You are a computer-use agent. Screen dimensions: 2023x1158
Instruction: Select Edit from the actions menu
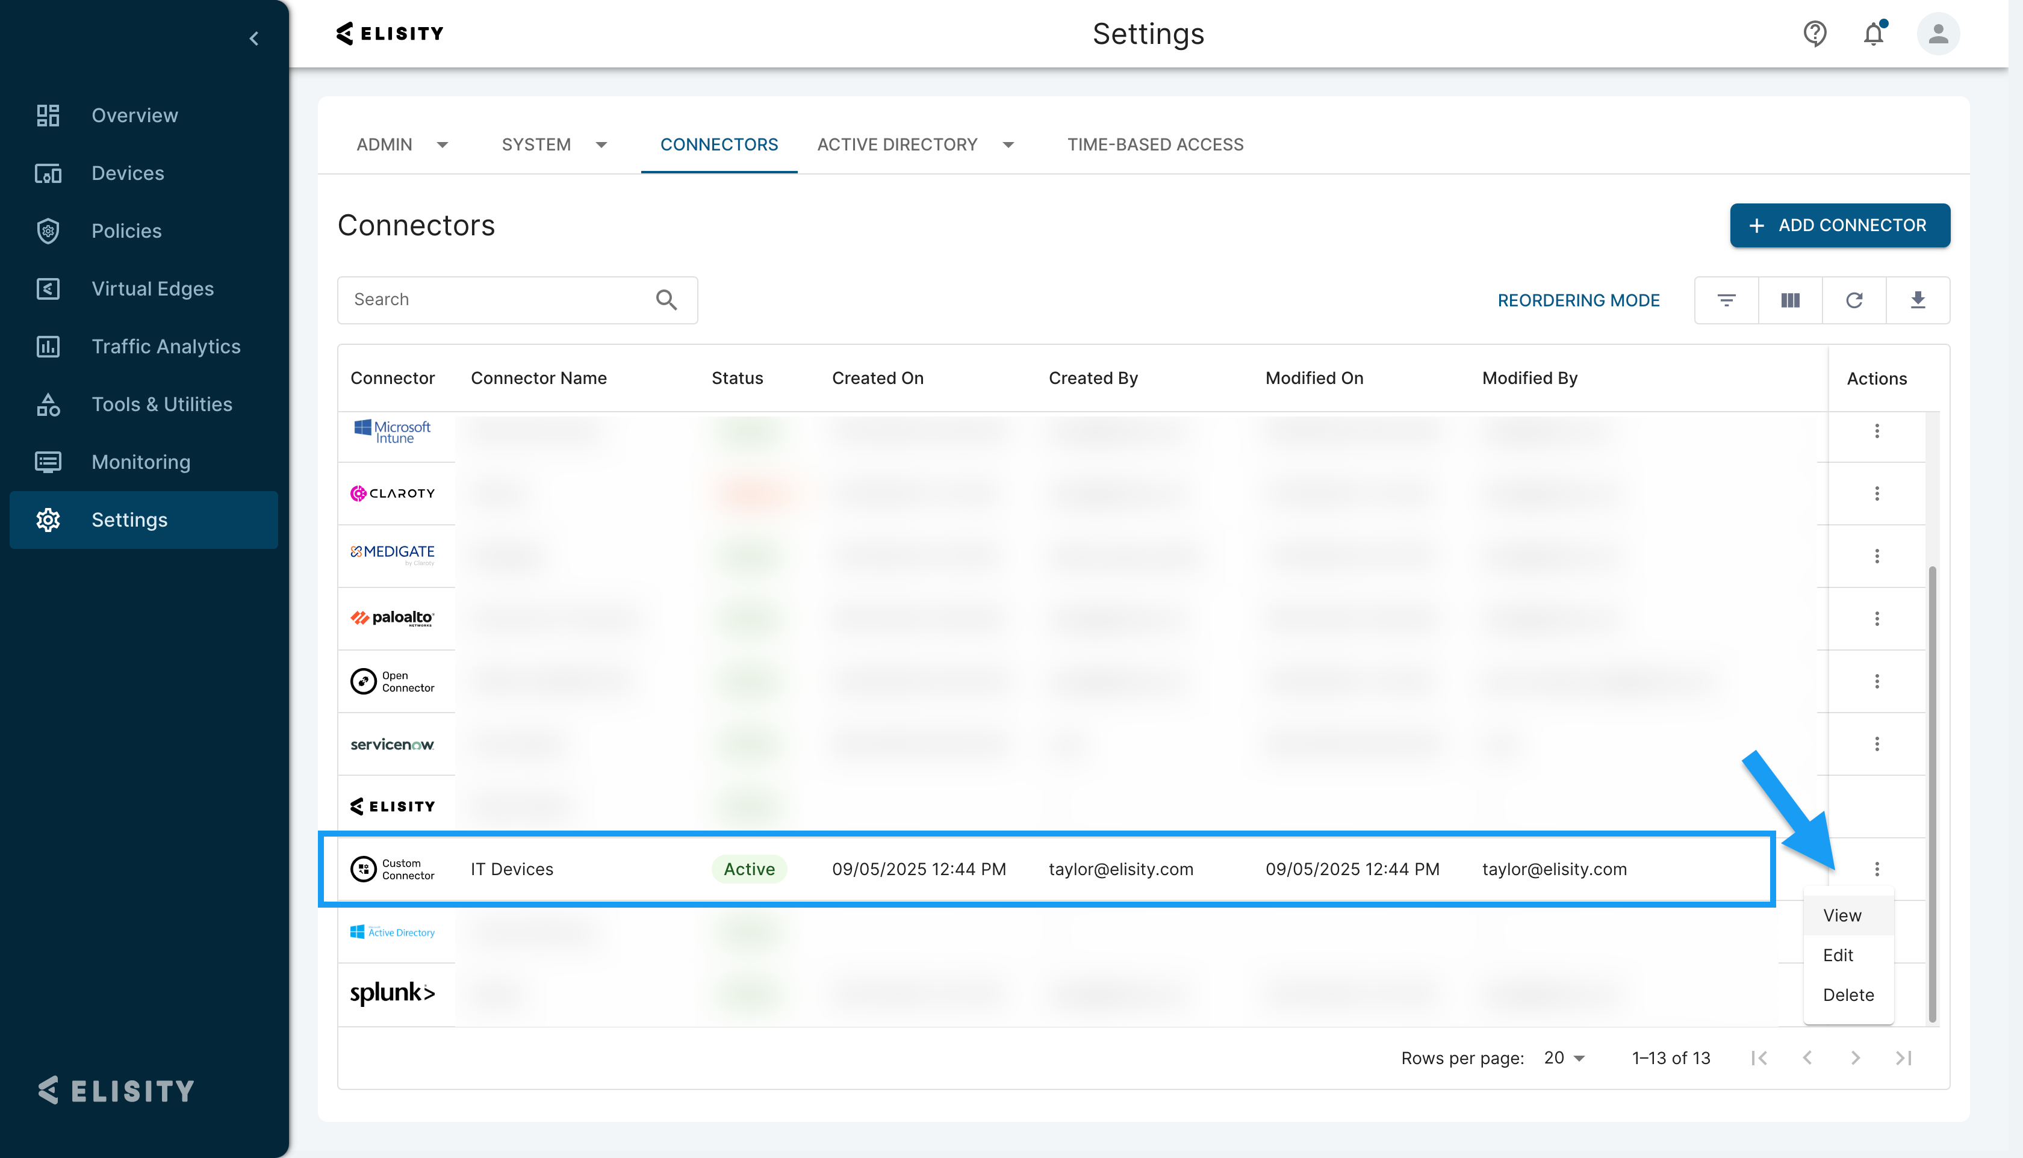(1848, 955)
